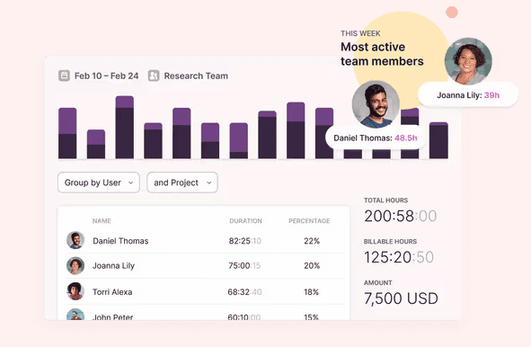Click the team icon beside Research Team
This screenshot has width=531, height=347.
pos(154,76)
